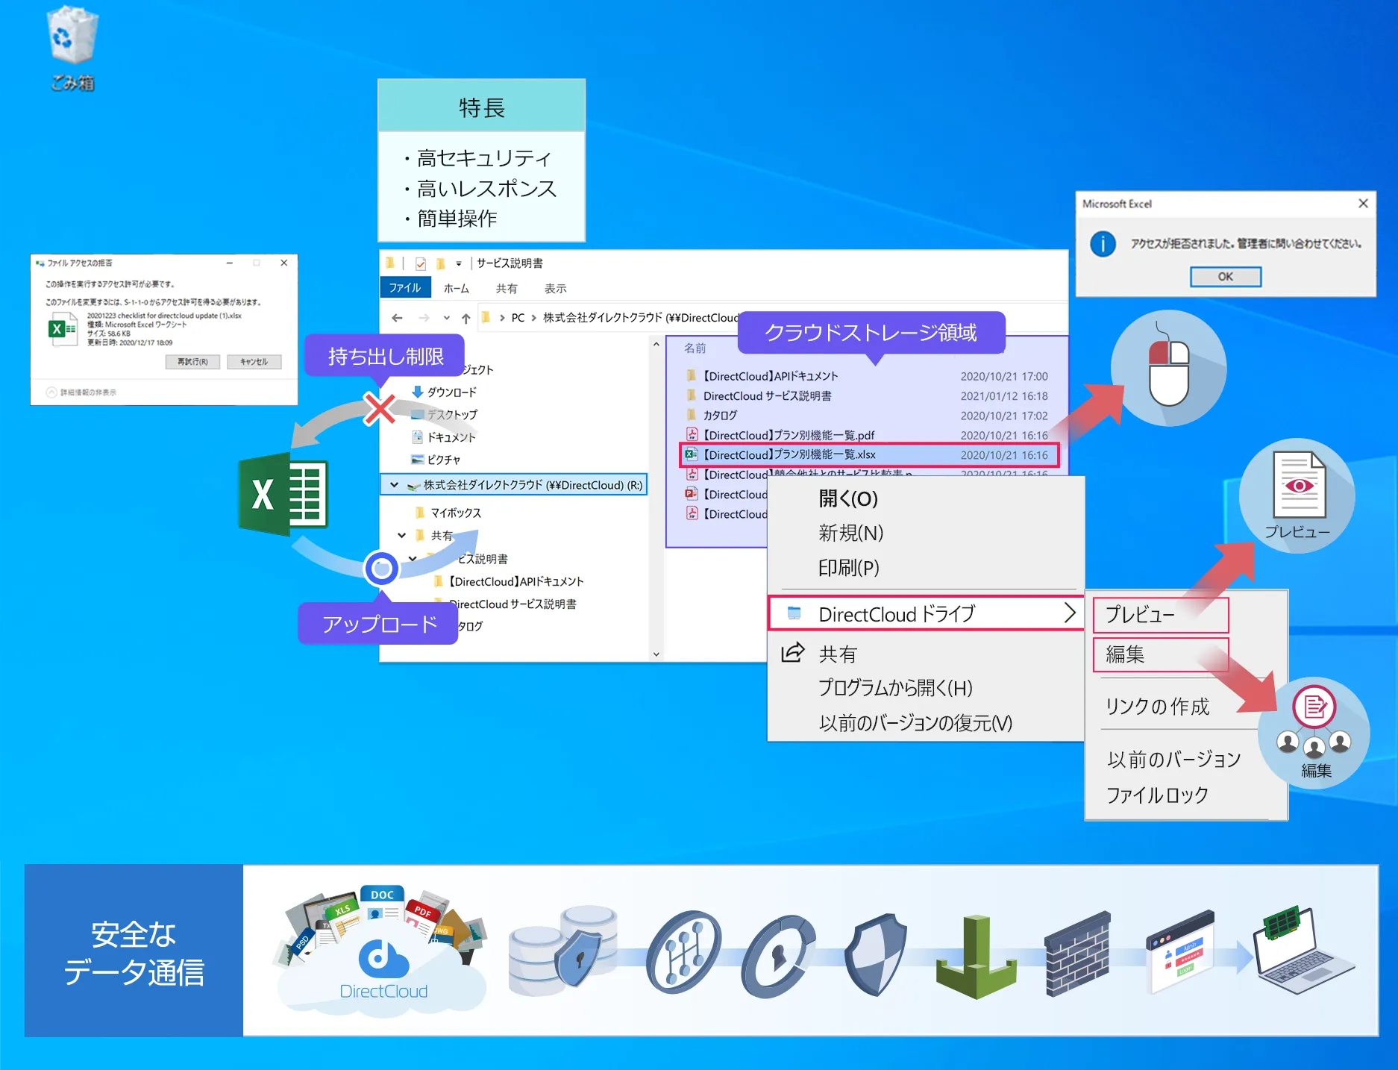Click the circular keyhole lock icon
1398x1070 pixels.
pyautogui.click(x=778, y=957)
